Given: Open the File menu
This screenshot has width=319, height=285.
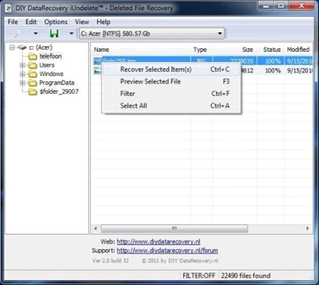Looking at the screenshot, I should pos(13,22).
